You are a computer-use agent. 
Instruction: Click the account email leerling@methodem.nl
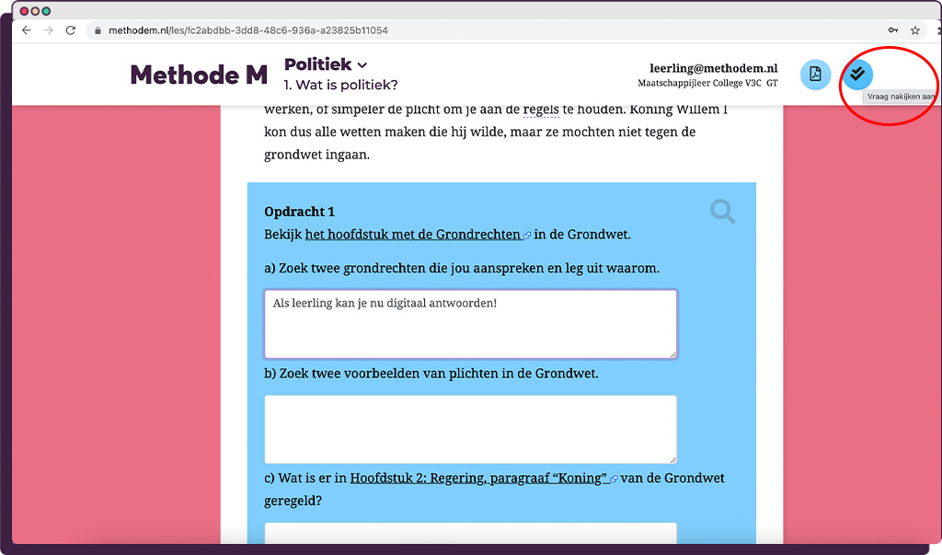coord(713,68)
